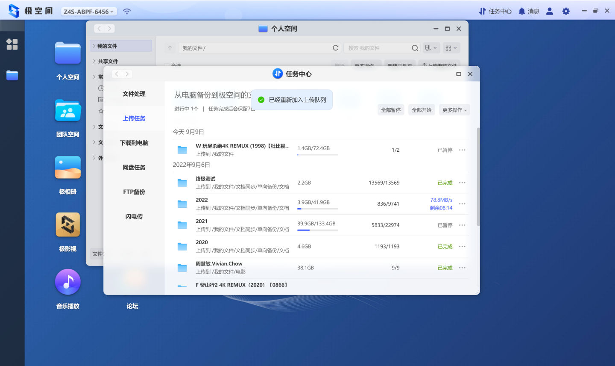The image size is (615, 366).
Task: Switch to the FTP备份 tab
Action: [134, 192]
